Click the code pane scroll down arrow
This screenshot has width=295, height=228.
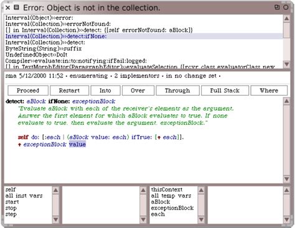pyautogui.click(x=287, y=179)
